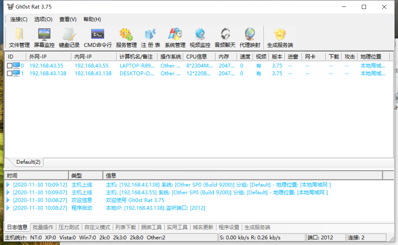Image resolution: width=398 pixels, height=245 pixels.
Task: Click CPU info 12*2208... cell
Action: coord(198,74)
